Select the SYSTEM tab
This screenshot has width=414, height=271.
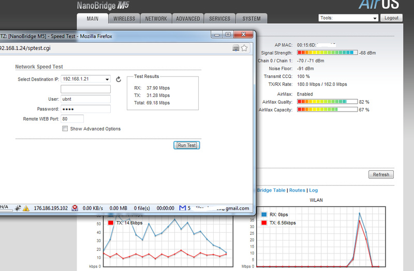click(x=252, y=19)
